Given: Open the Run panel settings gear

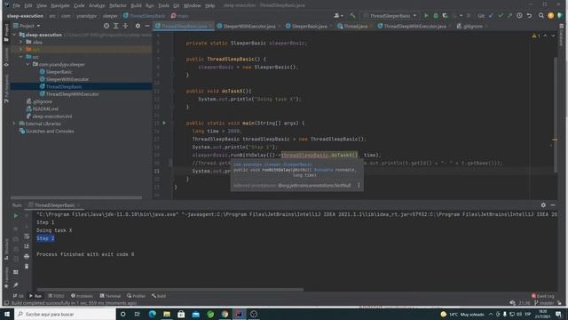Looking at the screenshot, I should pos(543,205).
